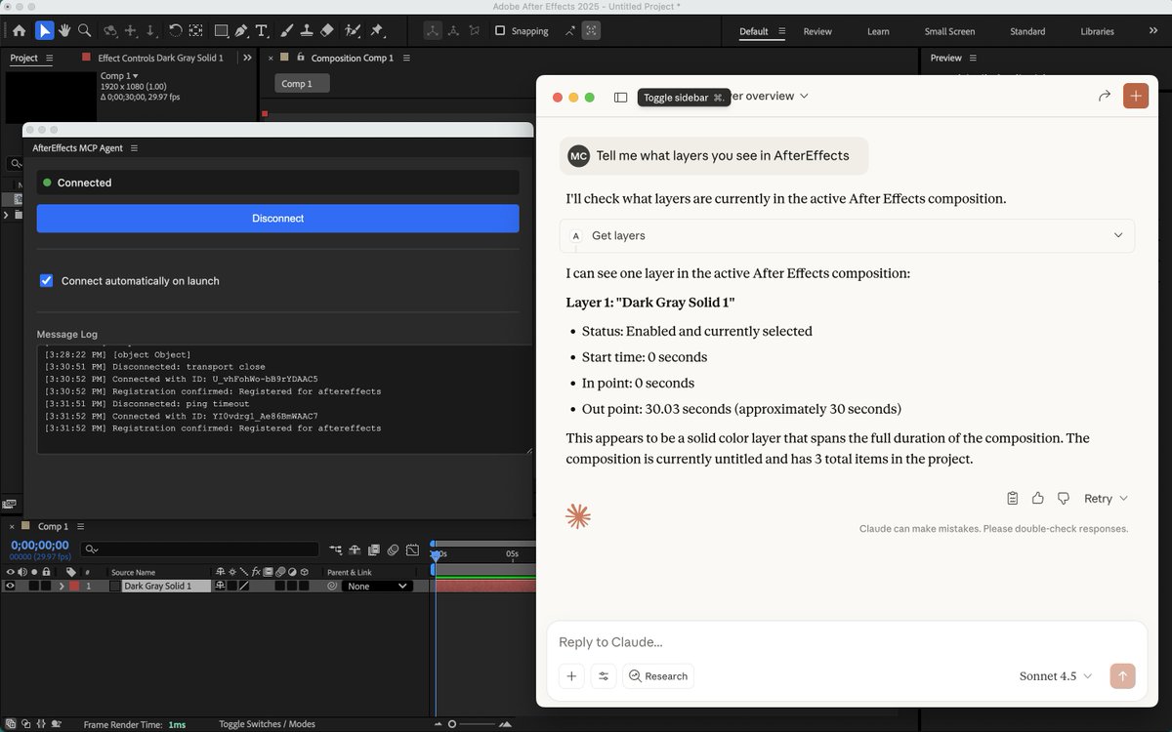Click the plus attach button in reply box

point(571,675)
